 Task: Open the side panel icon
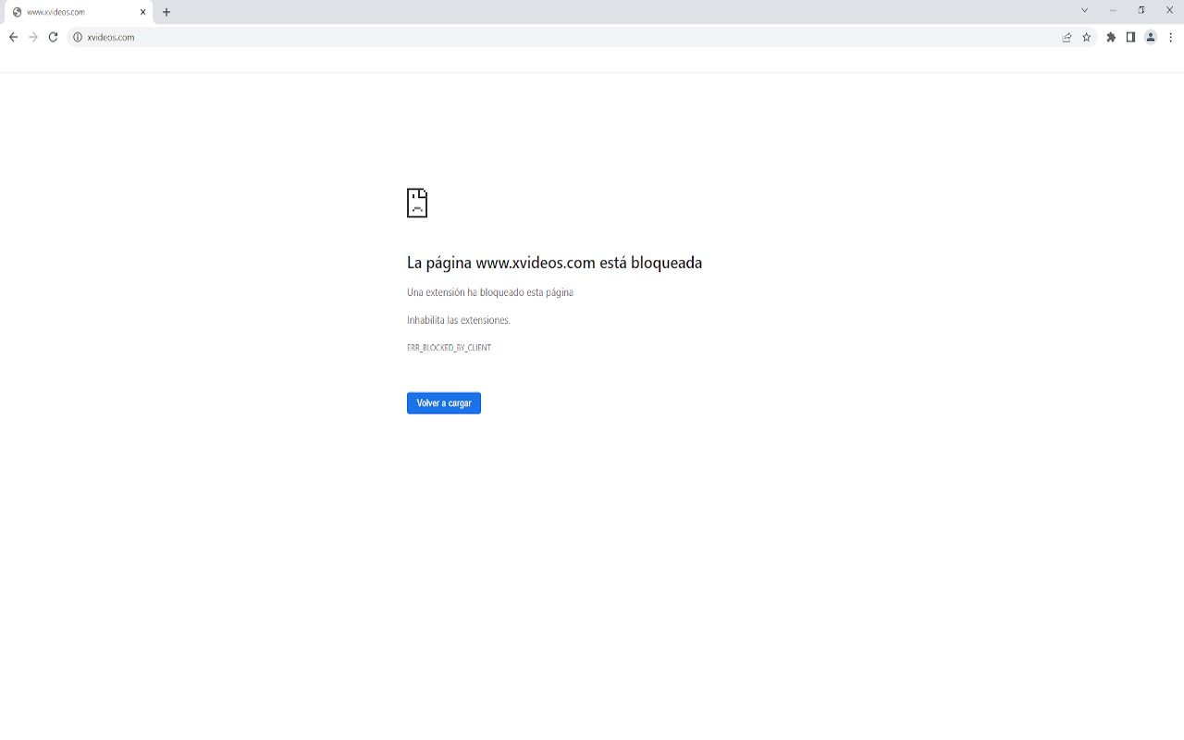point(1130,37)
